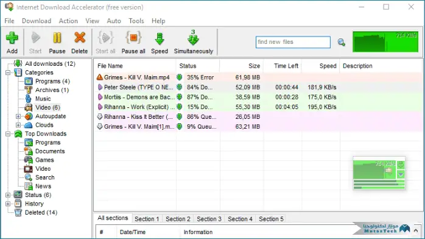425x239 pixels.
Task: Open the Tools menu
Action: point(136,21)
